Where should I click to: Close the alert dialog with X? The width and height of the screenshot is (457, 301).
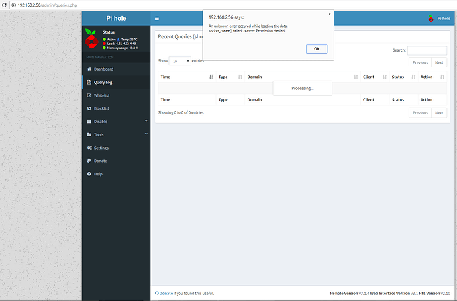(330, 13)
